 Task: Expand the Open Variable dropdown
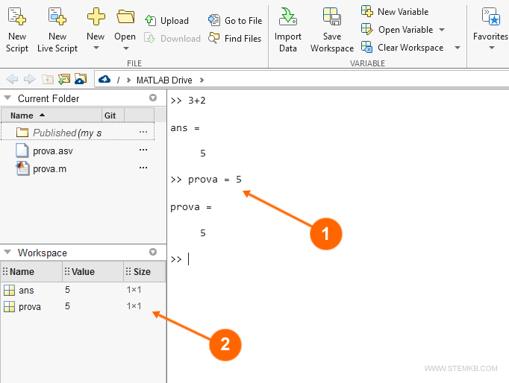point(441,30)
